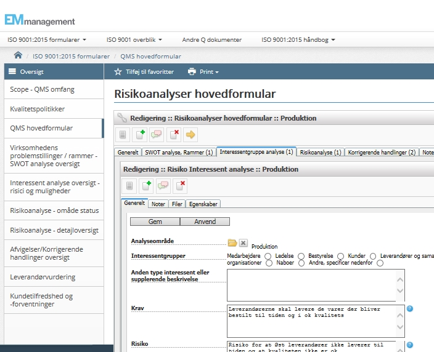Click the help icon beside Risiko field
This screenshot has width=434, height=352.
[410, 345]
